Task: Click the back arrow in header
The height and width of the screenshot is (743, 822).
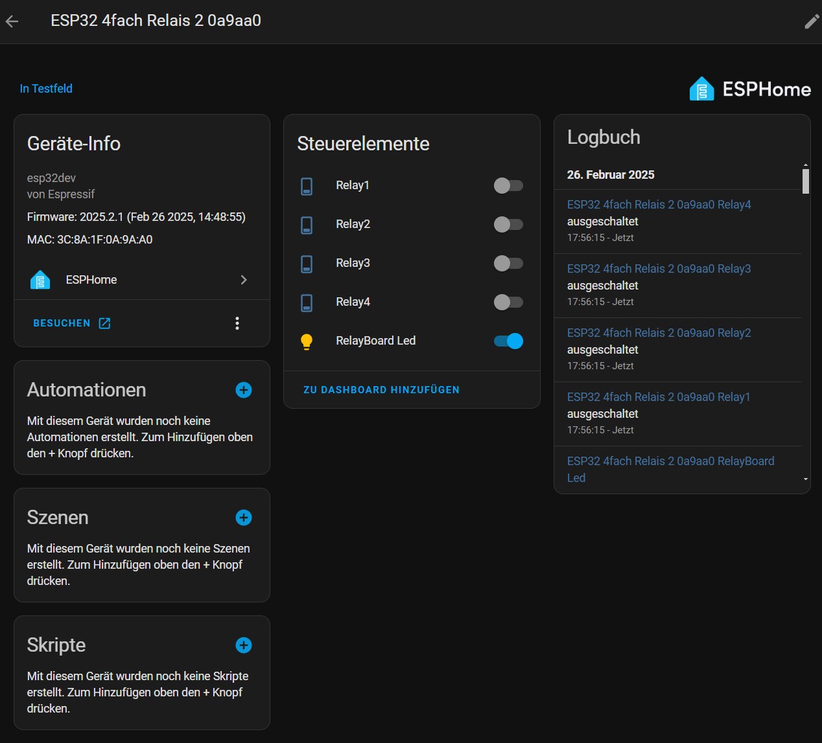Action: point(12,21)
